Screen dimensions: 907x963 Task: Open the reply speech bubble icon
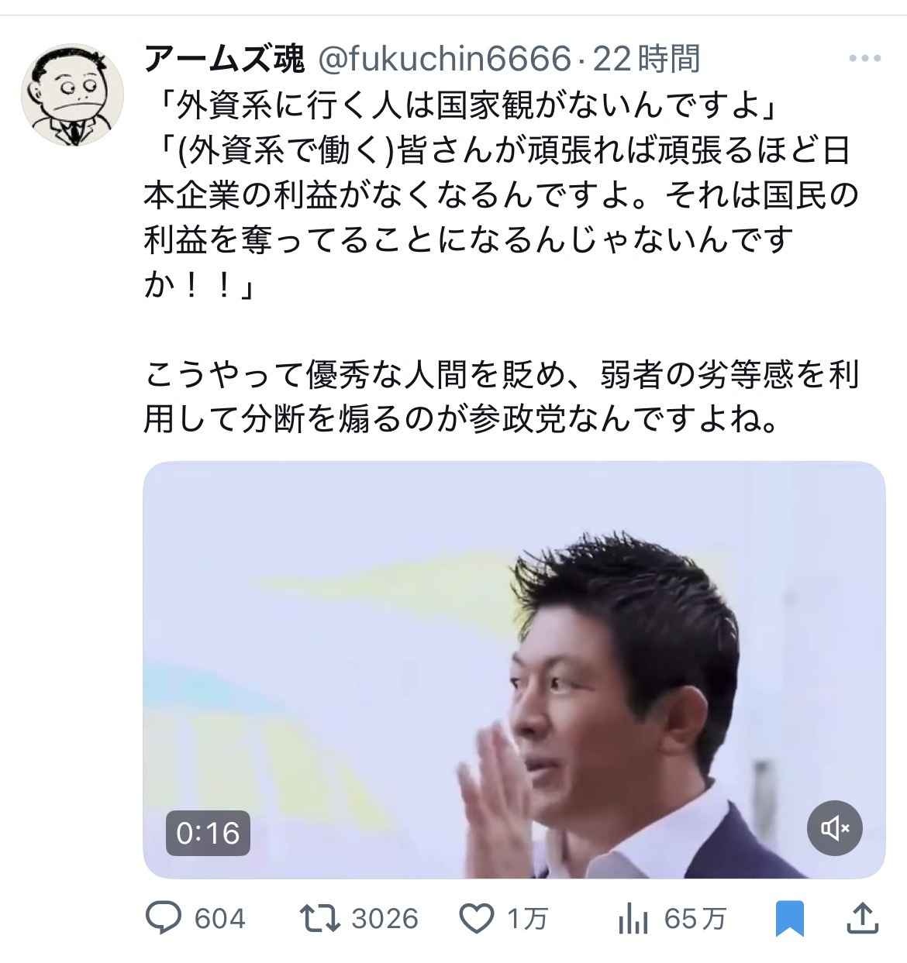[164, 919]
